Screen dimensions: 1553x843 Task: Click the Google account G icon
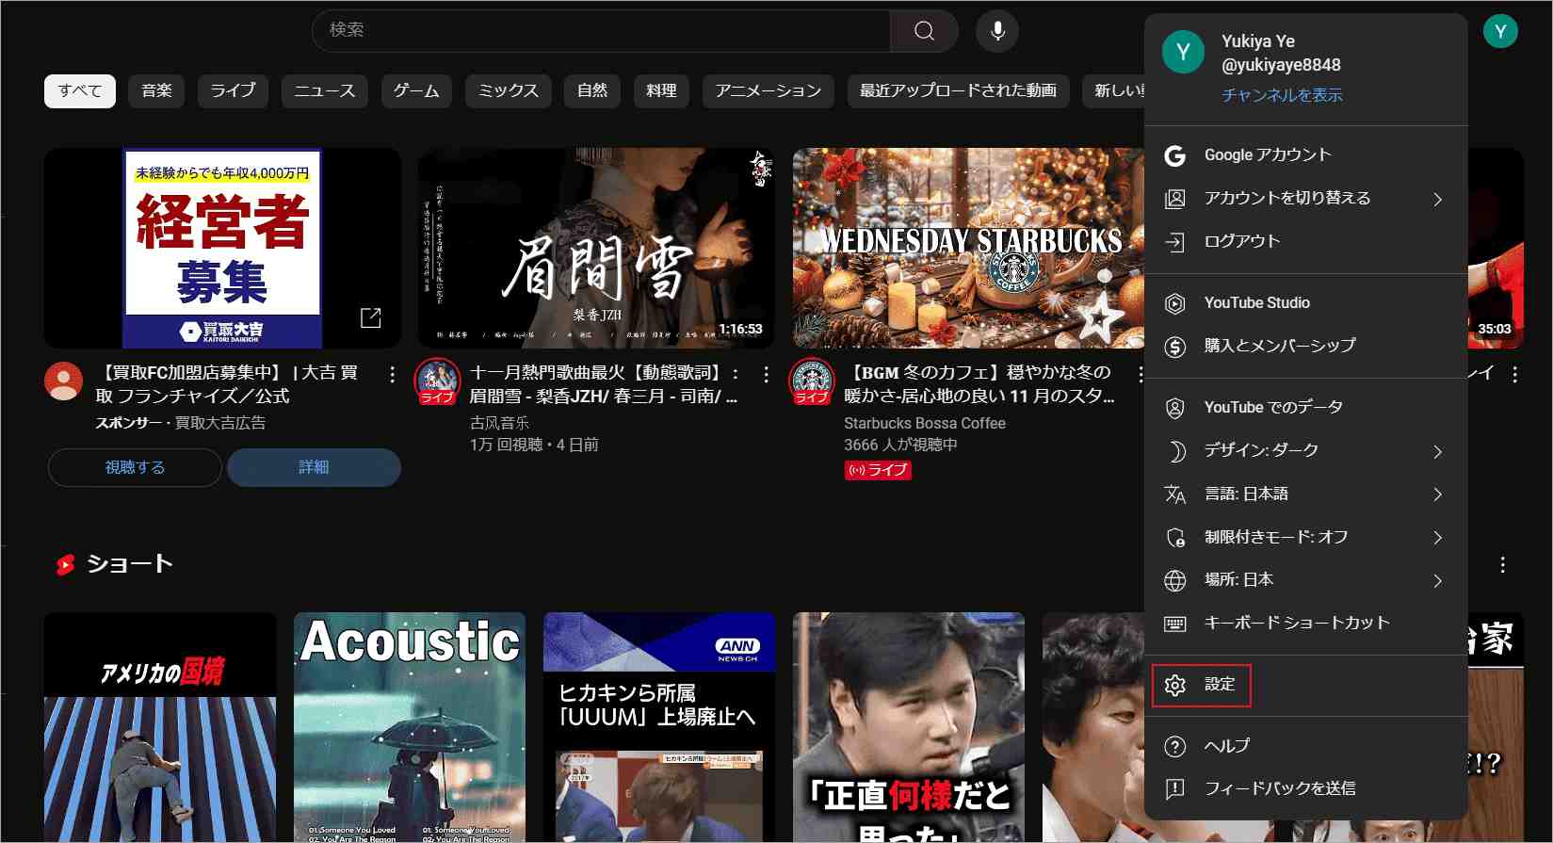click(x=1174, y=155)
